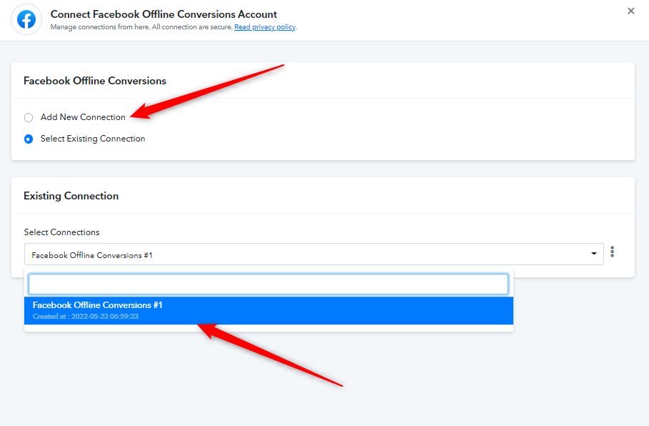Screen dimensions: 649x426
Task: Close the Connect Facebook Offline Conversions dialog
Action: (x=630, y=11)
